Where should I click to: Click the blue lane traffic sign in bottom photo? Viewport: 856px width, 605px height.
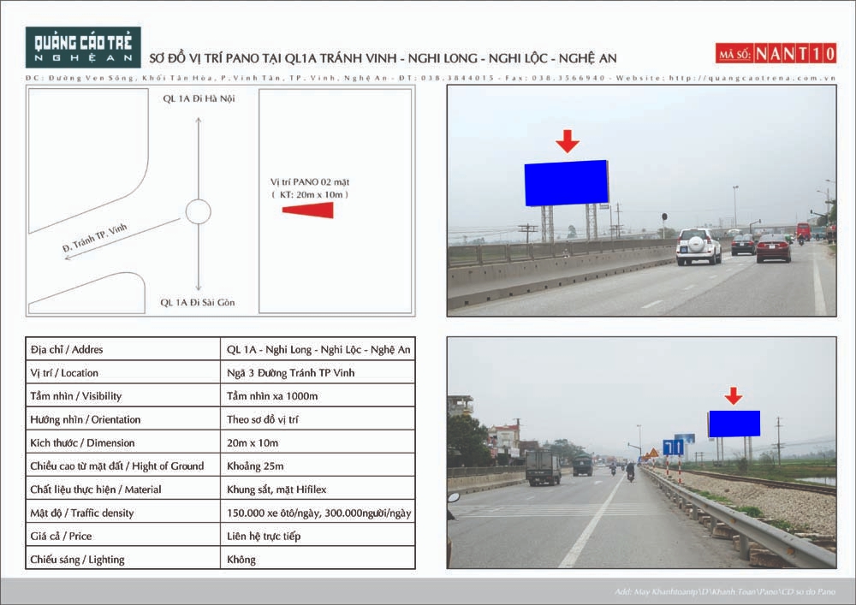(673, 448)
